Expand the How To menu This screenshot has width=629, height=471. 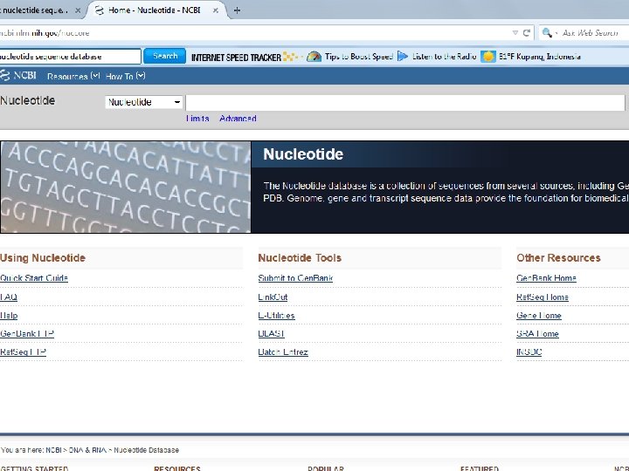click(x=125, y=76)
